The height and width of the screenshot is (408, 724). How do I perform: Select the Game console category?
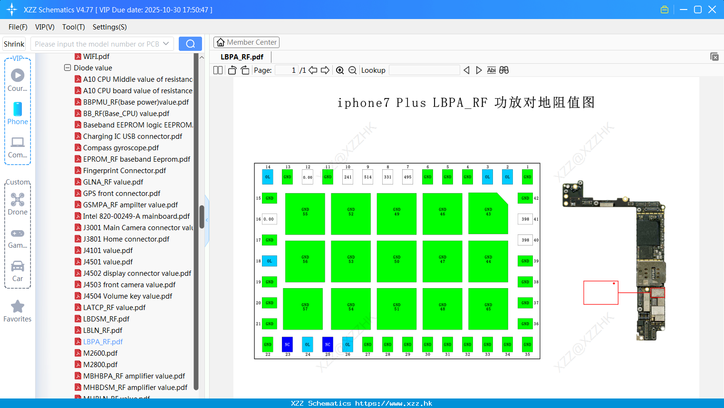coord(18,238)
